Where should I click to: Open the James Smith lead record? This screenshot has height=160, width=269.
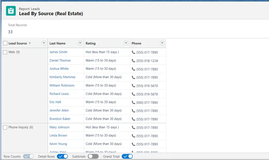(x=58, y=52)
